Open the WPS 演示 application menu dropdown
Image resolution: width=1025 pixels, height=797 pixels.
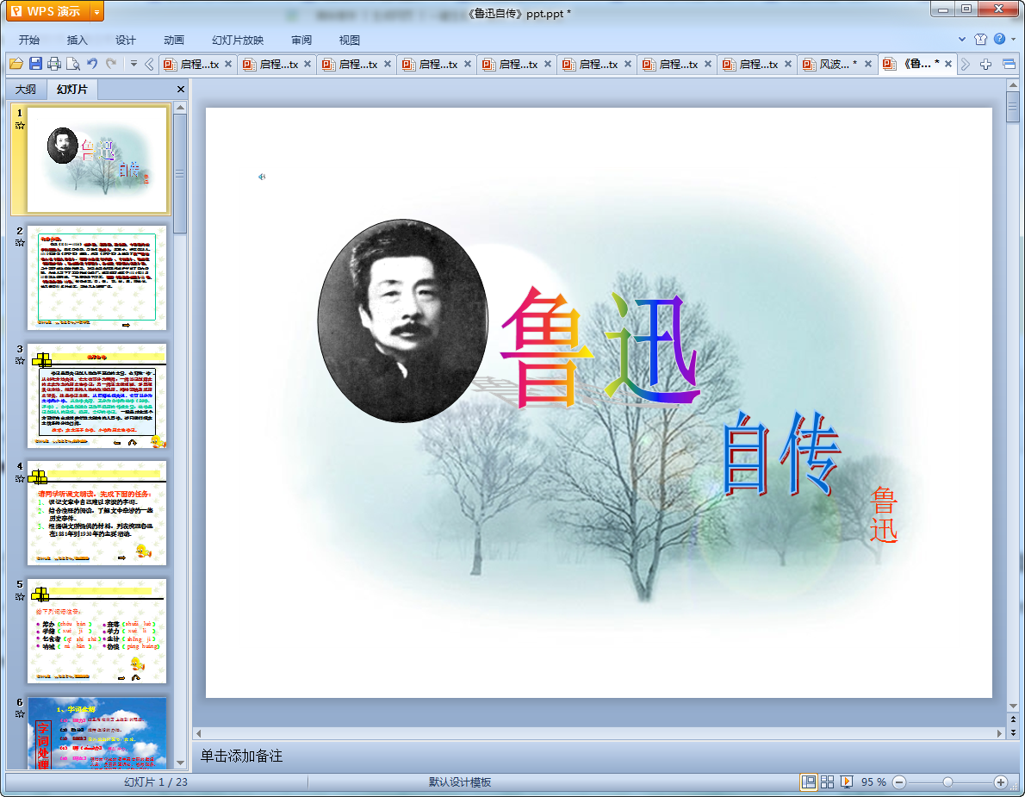pyautogui.click(x=96, y=12)
